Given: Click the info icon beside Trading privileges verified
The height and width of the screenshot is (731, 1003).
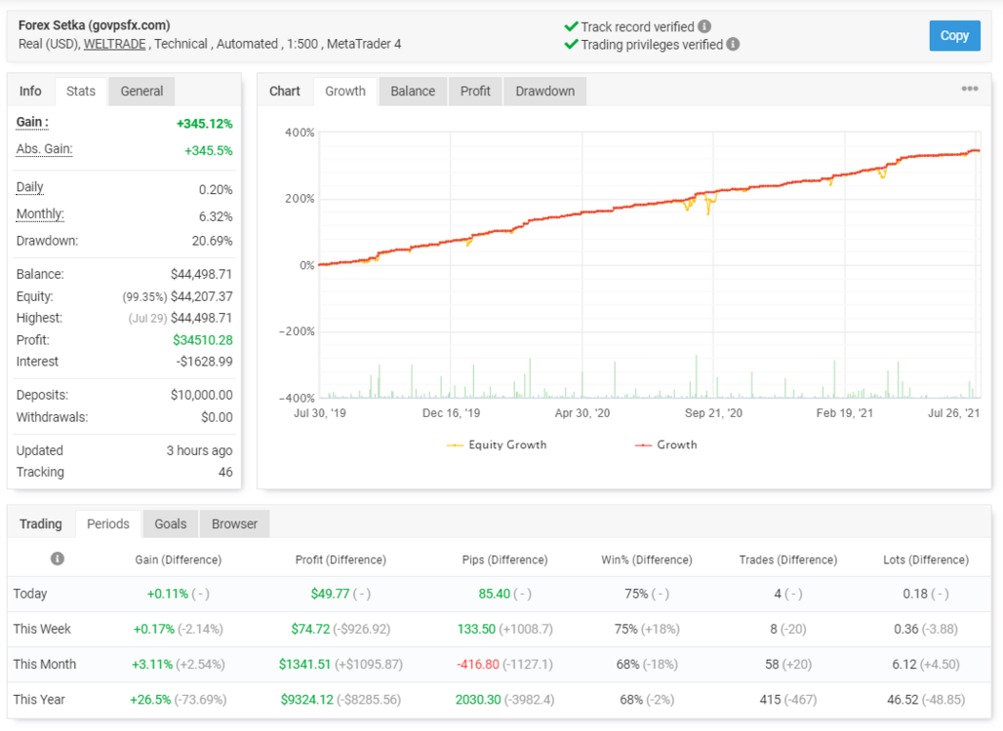Looking at the screenshot, I should click(x=733, y=44).
